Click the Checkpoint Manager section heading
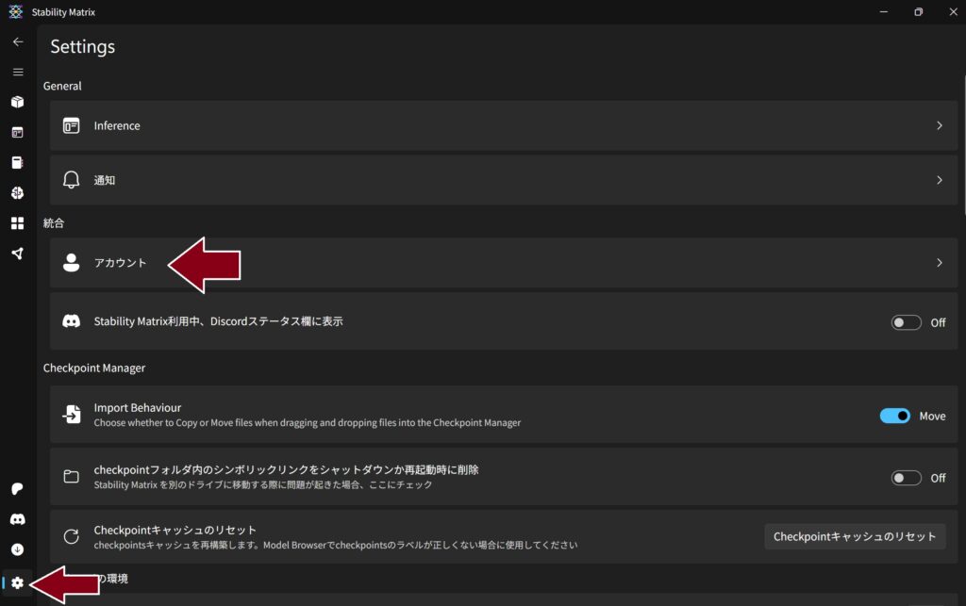The height and width of the screenshot is (606, 966). click(x=94, y=368)
